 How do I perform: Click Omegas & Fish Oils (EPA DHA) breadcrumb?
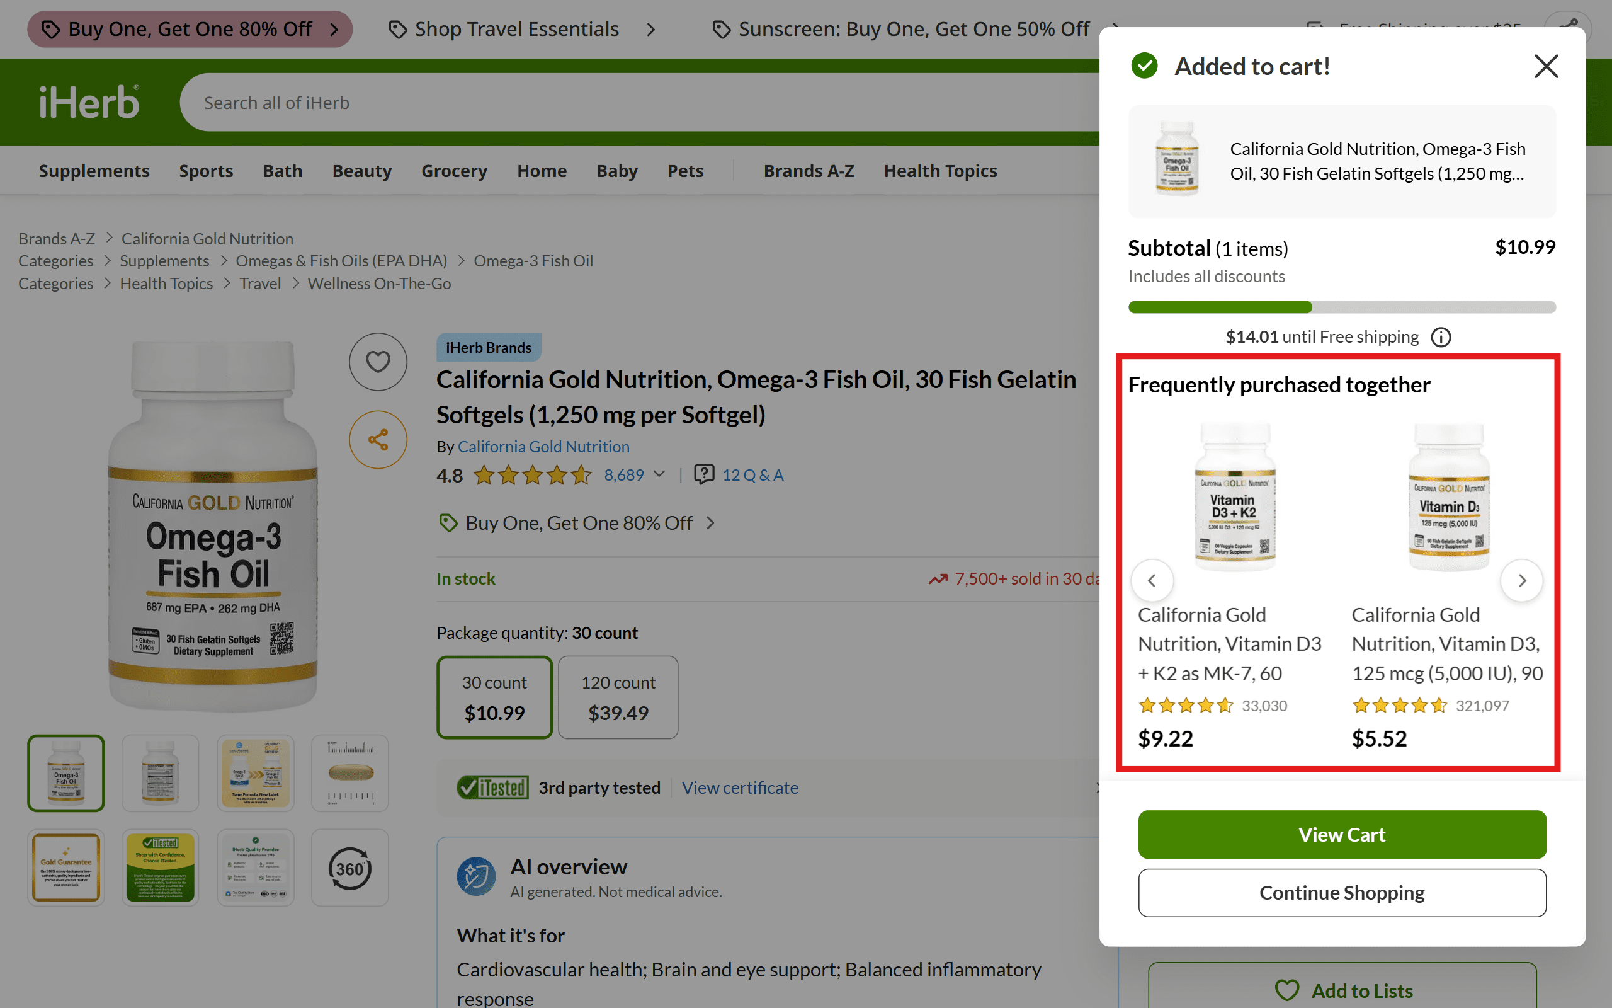341,261
